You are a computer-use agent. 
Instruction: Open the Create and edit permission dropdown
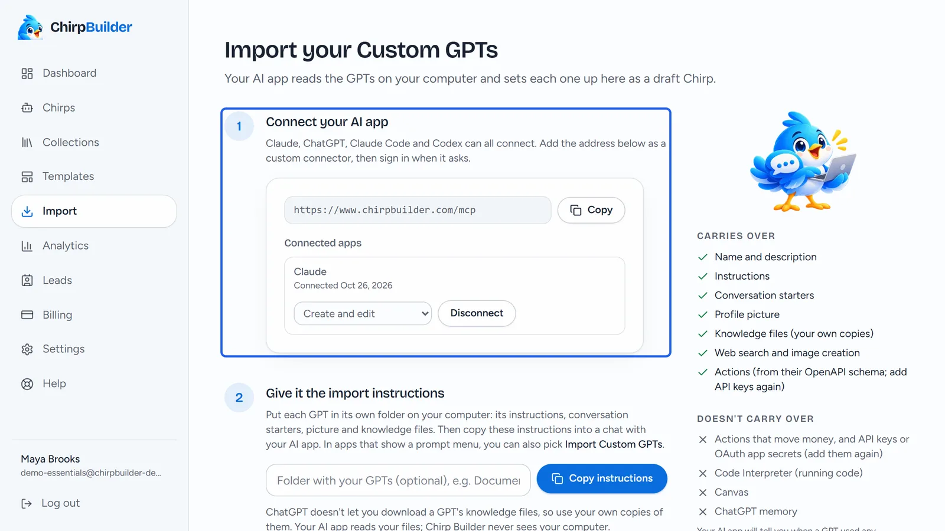(x=363, y=314)
